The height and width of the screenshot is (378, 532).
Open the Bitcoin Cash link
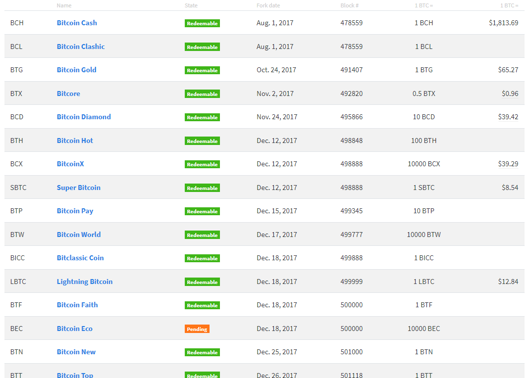(x=77, y=23)
